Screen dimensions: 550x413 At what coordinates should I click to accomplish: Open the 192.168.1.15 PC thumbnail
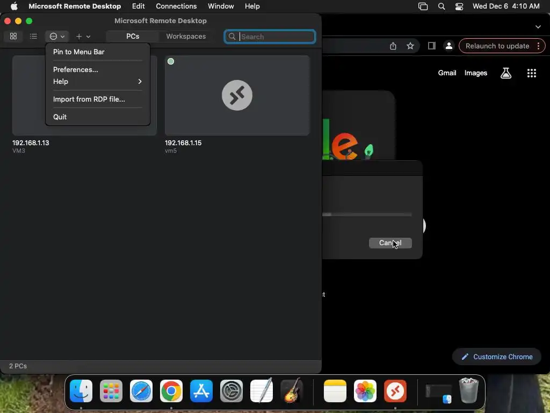(x=237, y=95)
